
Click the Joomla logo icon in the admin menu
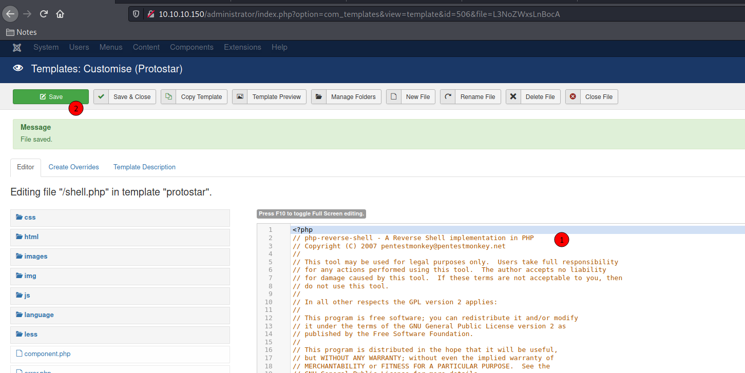(17, 47)
